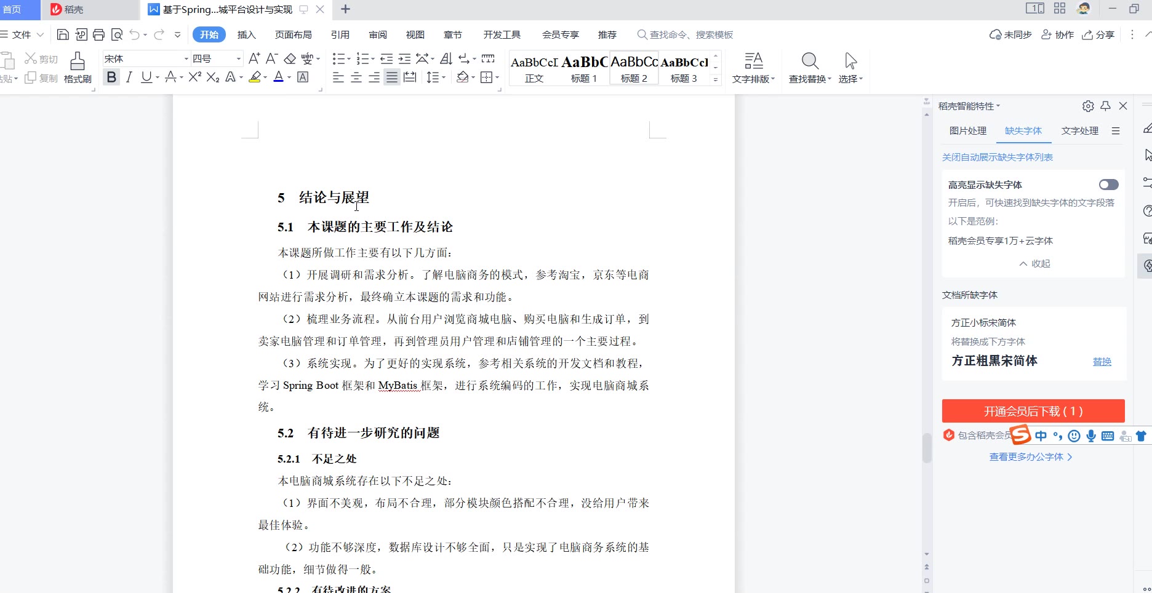
Task: Align text left
Action: (x=338, y=77)
